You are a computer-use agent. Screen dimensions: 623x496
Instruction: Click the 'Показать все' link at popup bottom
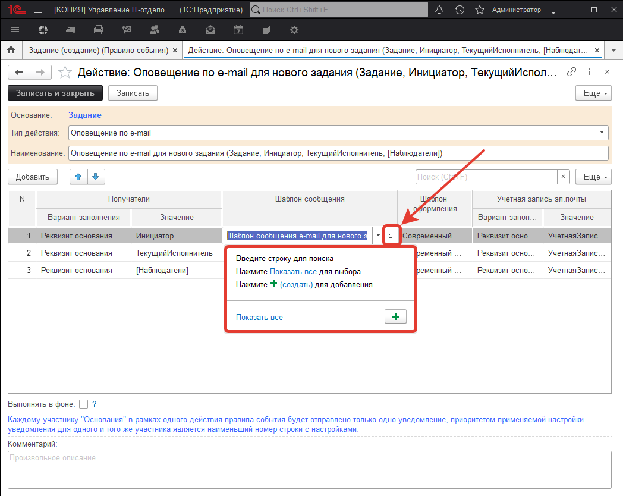[259, 318]
